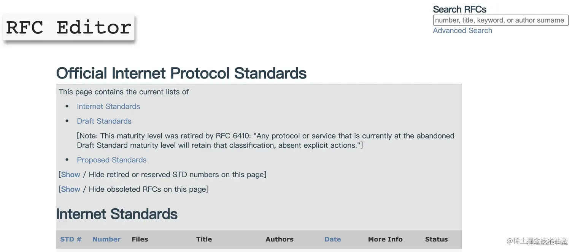Screen dimensions: 575x252
Task: Sort table by Date column header
Action: [x=332, y=239]
